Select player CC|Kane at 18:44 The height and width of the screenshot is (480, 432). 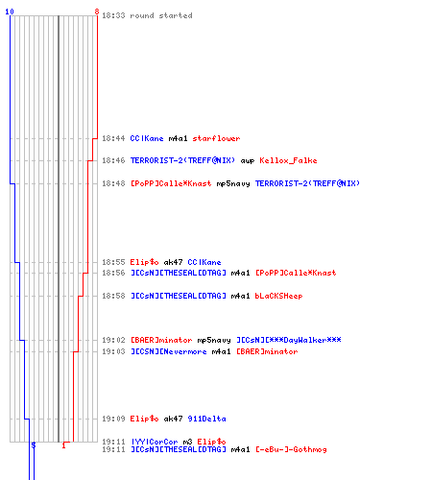click(147, 138)
